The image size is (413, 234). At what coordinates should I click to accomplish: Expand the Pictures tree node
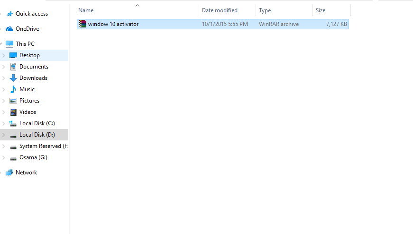point(4,101)
